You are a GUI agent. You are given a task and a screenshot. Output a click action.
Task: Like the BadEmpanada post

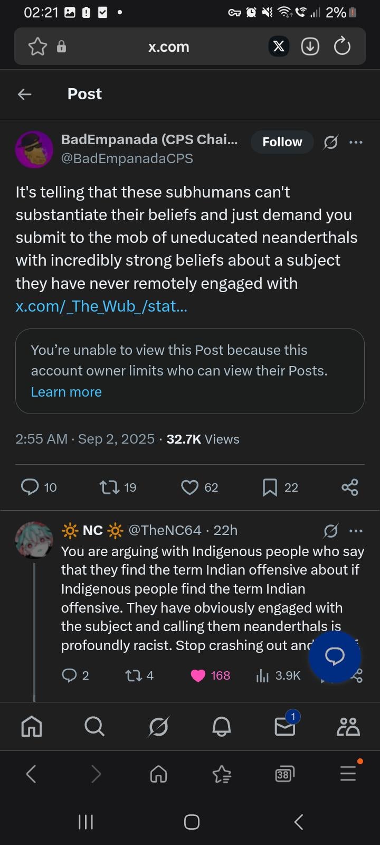[x=189, y=487]
